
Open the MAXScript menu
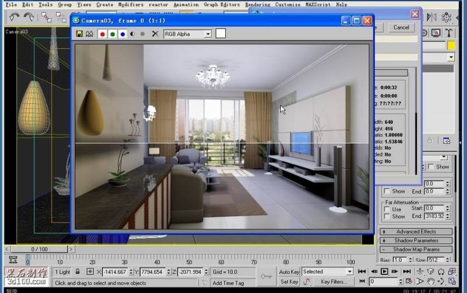[318, 5]
